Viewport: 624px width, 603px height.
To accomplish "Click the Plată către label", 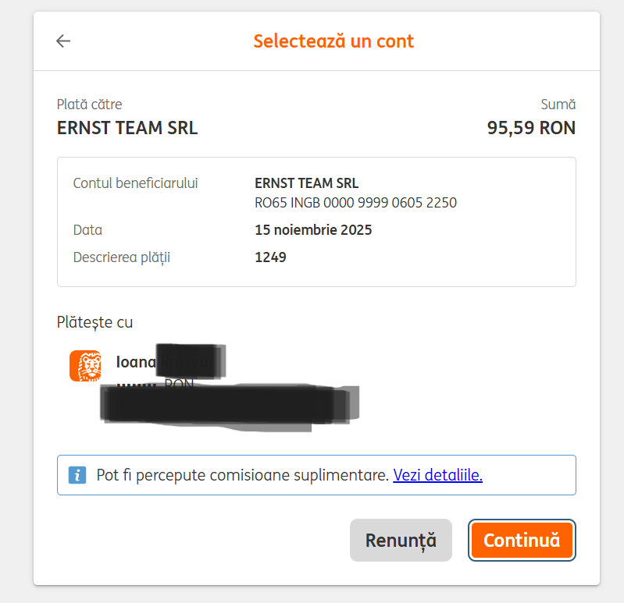I will tap(90, 105).
